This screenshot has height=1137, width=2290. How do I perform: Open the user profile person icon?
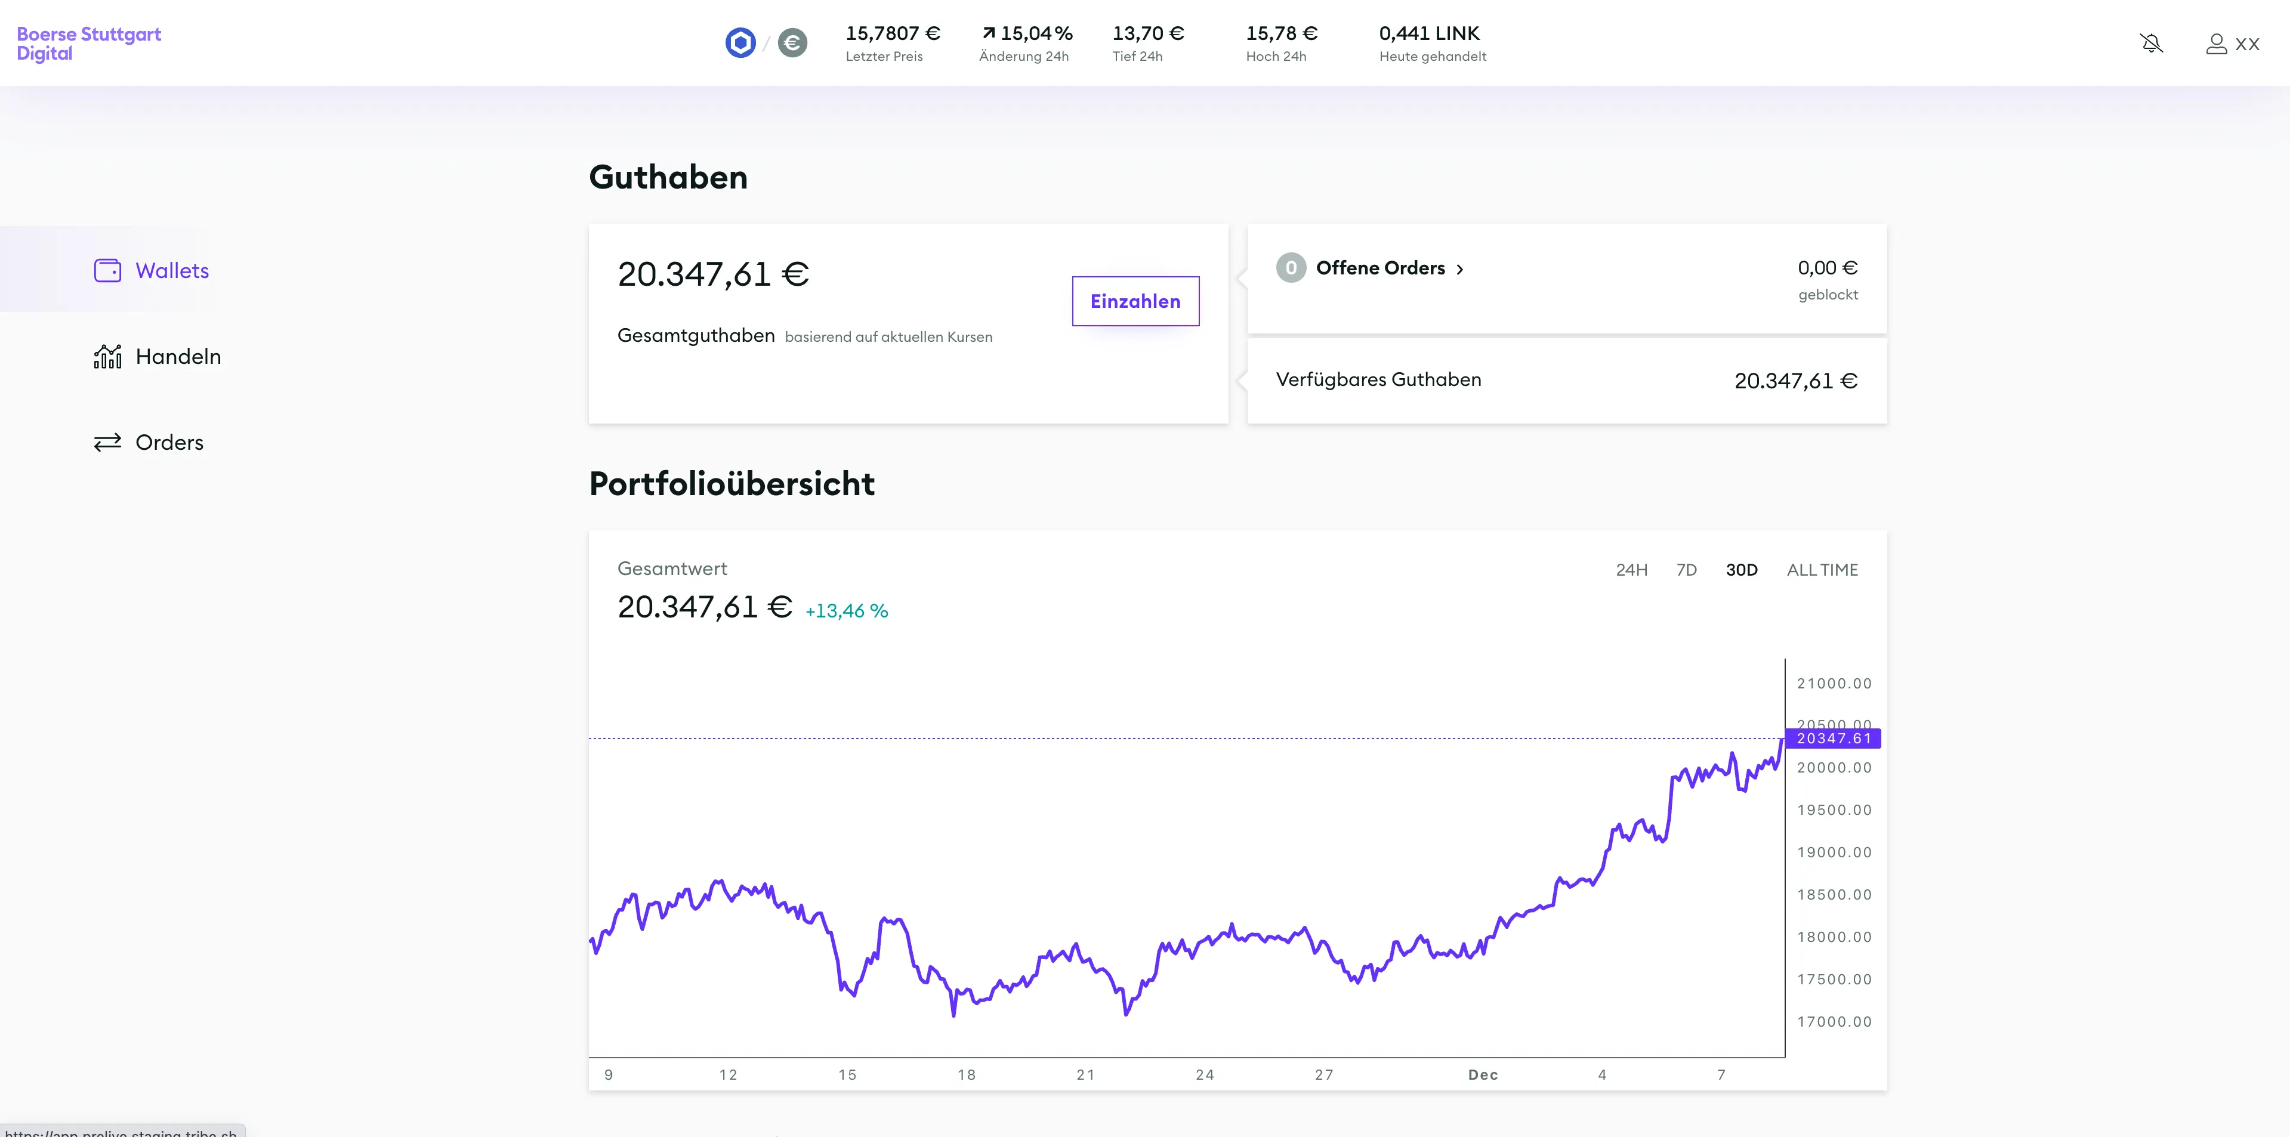click(2215, 43)
